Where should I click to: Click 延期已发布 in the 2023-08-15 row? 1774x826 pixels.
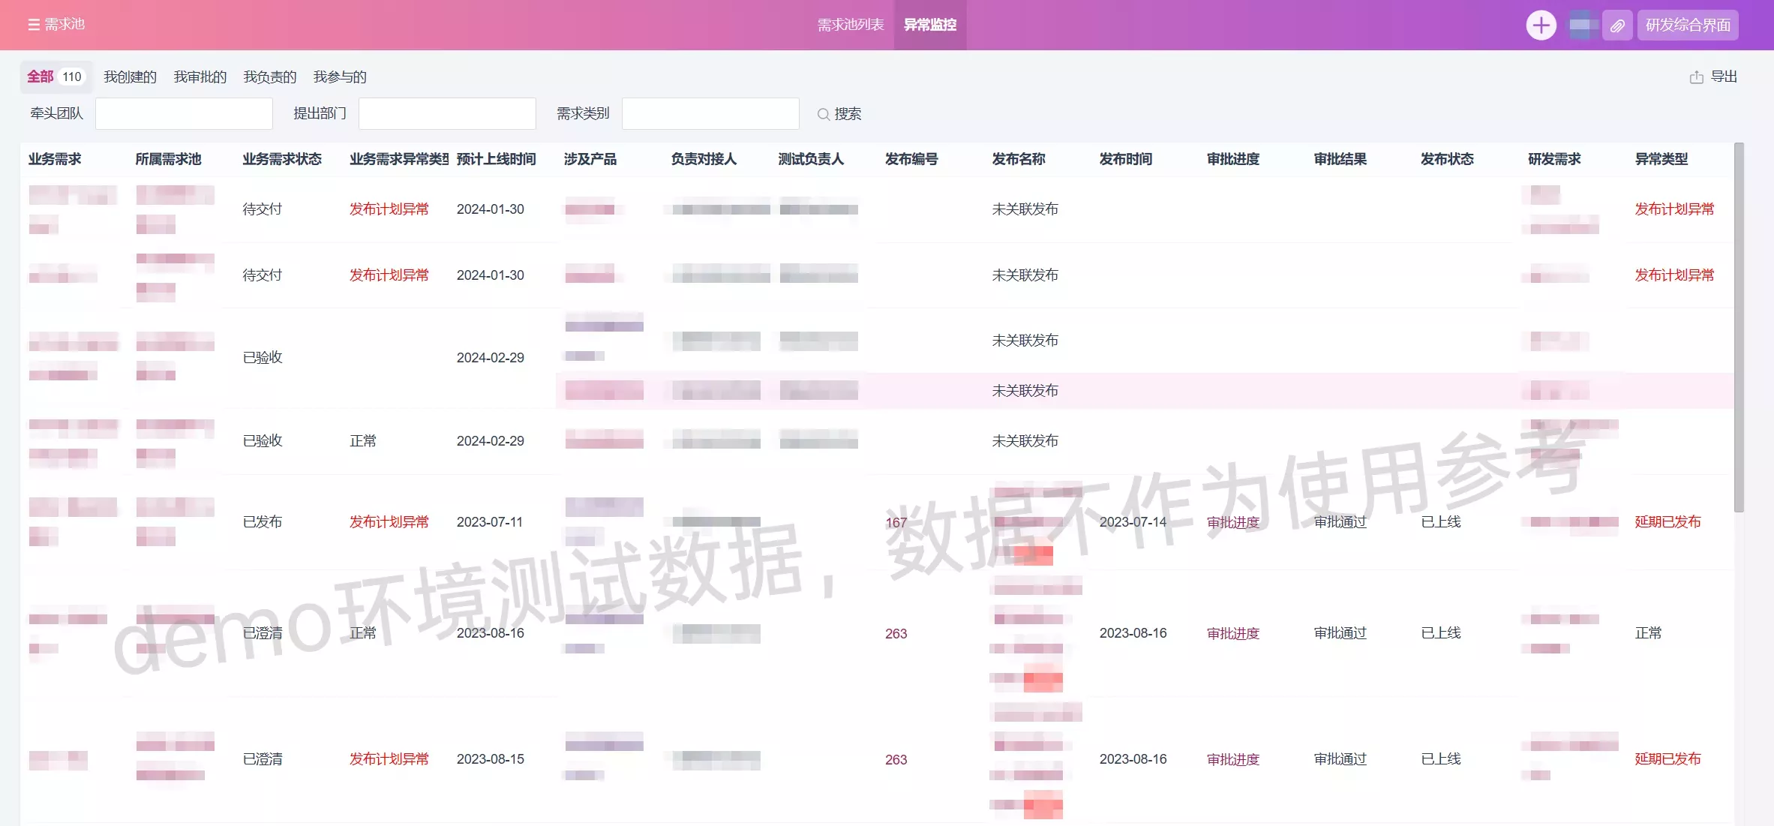click(x=1667, y=759)
